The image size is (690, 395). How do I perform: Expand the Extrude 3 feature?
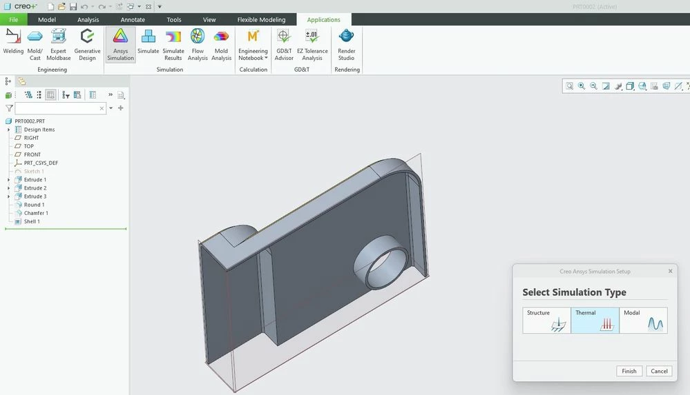(x=8, y=196)
